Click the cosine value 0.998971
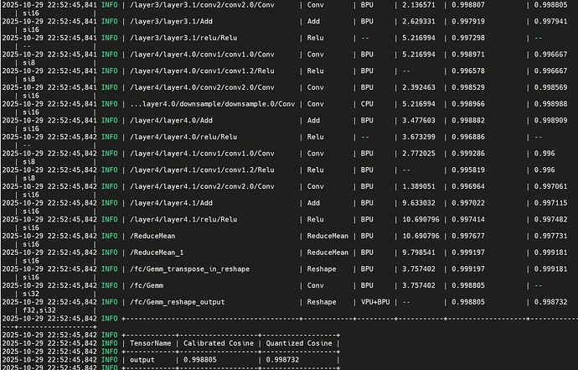Image resolution: width=578 pixels, height=370 pixels. pos(468,55)
